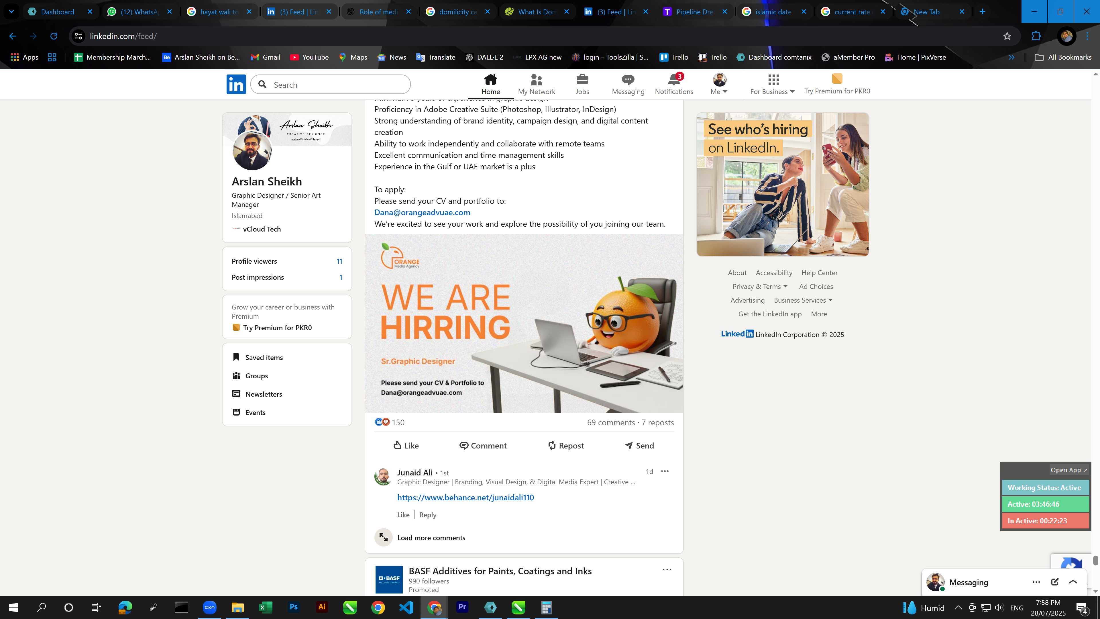1100x619 pixels.
Task: Expand the Privacy & Terms dropdown
Action: (760, 287)
